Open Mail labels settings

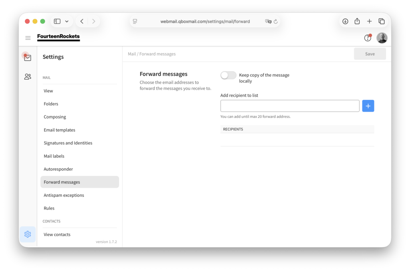pyautogui.click(x=80, y=156)
